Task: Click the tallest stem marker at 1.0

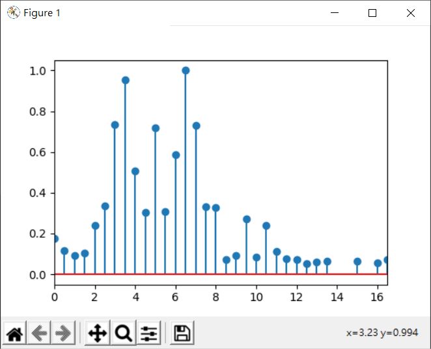Action: coord(186,70)
